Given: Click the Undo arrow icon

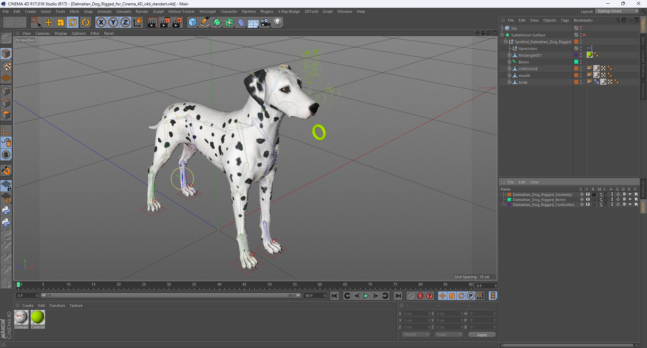Looking at the screenshot, I should tap(9, 23).
